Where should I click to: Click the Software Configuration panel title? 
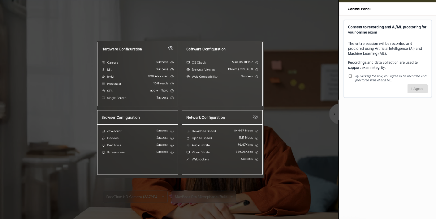pyautogui.click(x=206, y=49)
